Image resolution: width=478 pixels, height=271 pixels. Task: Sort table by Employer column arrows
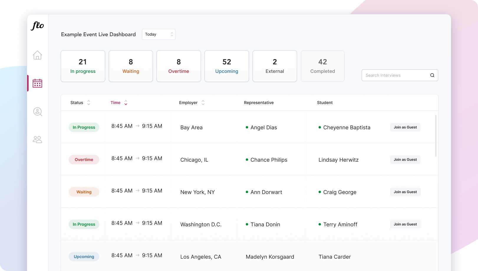coord(203,103)
